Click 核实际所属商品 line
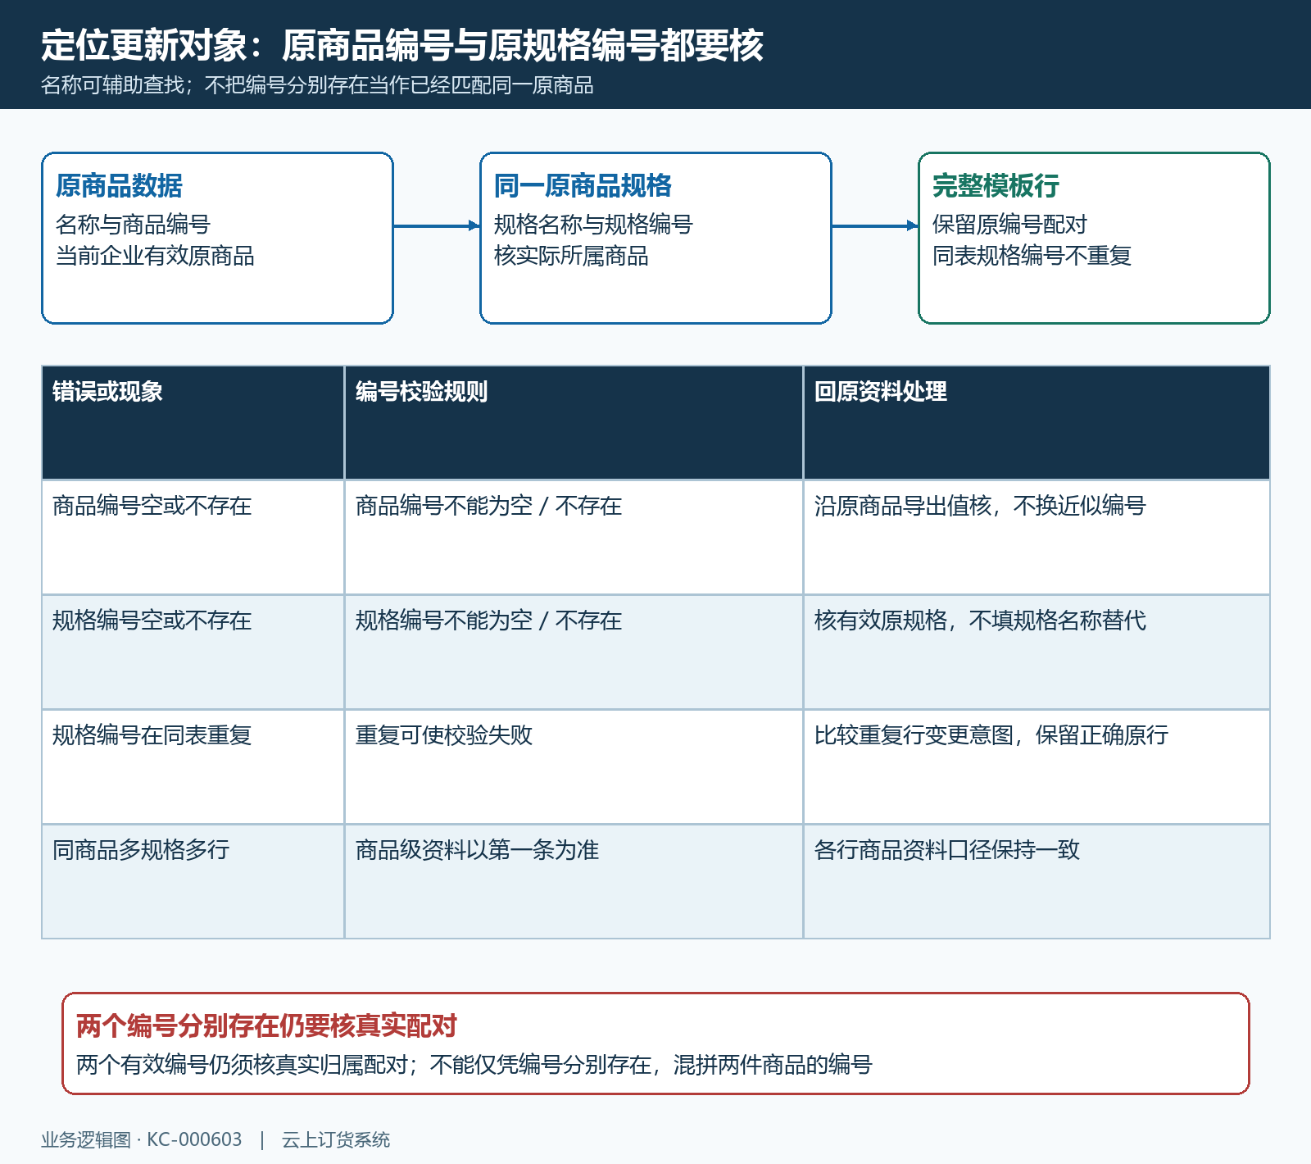This screenshot has height=1164, width=1311. point(571,256)
